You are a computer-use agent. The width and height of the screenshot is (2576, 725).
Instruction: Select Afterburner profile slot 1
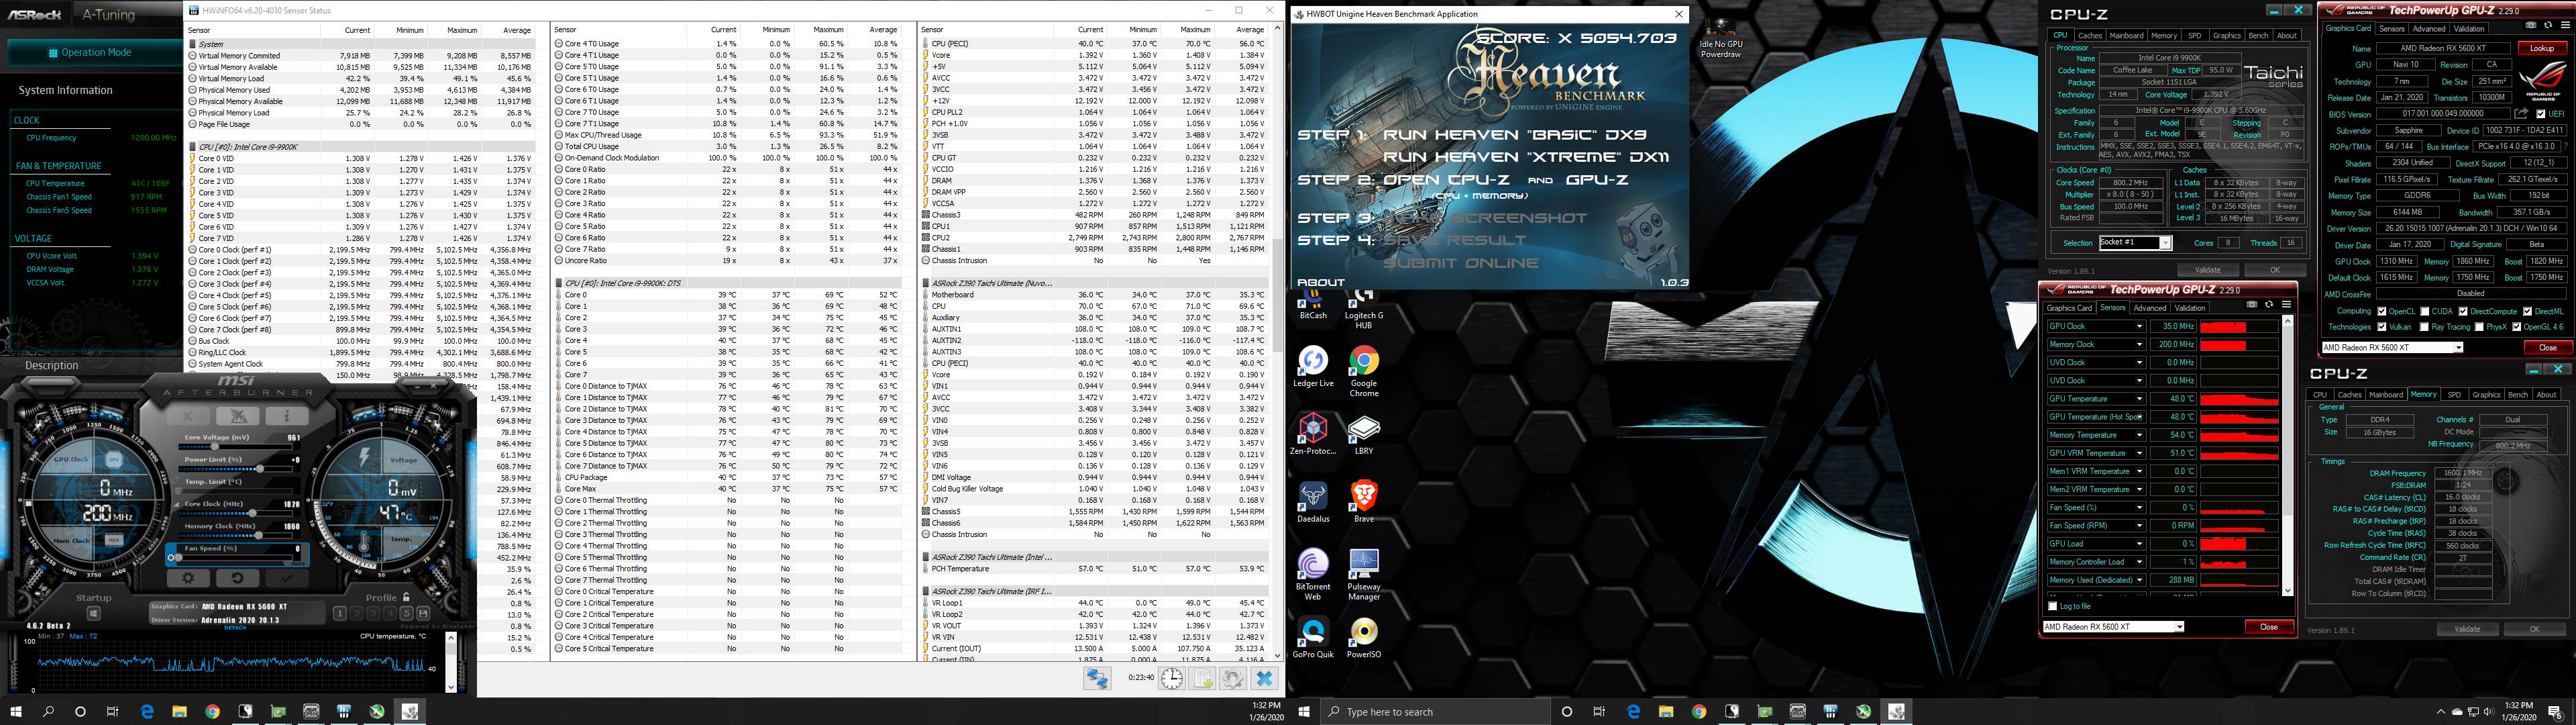click(340, 614)
